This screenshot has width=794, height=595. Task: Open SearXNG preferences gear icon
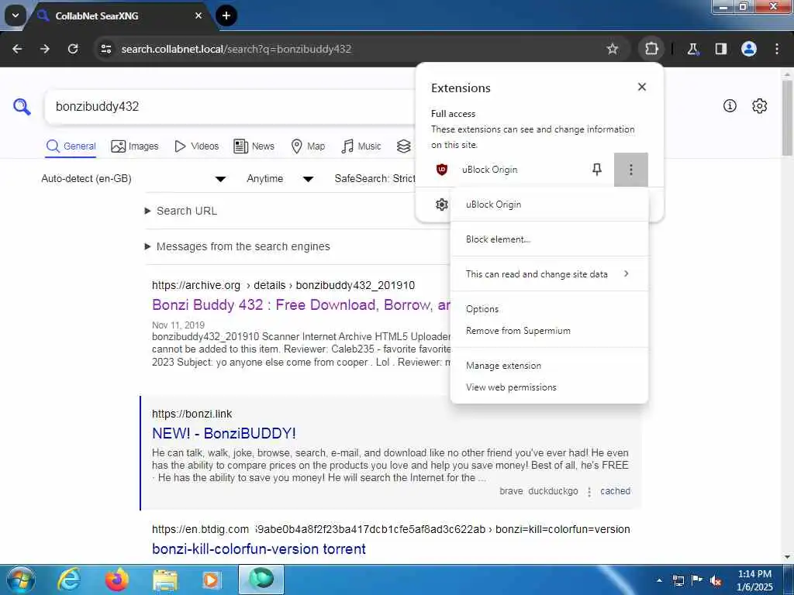click(x=760, y=105)
